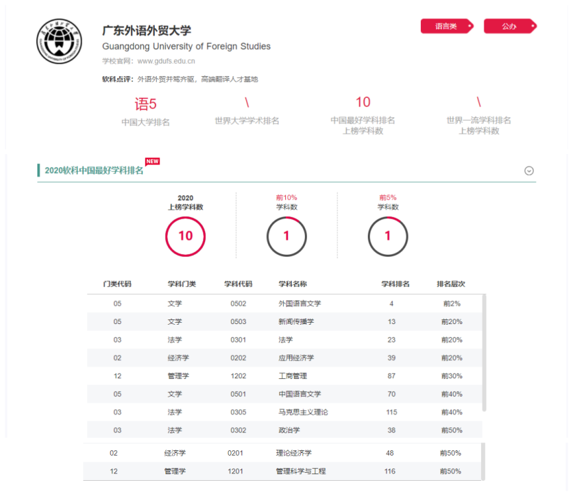Click the red circle showing 10 上榜学科数

coord(185,236)
